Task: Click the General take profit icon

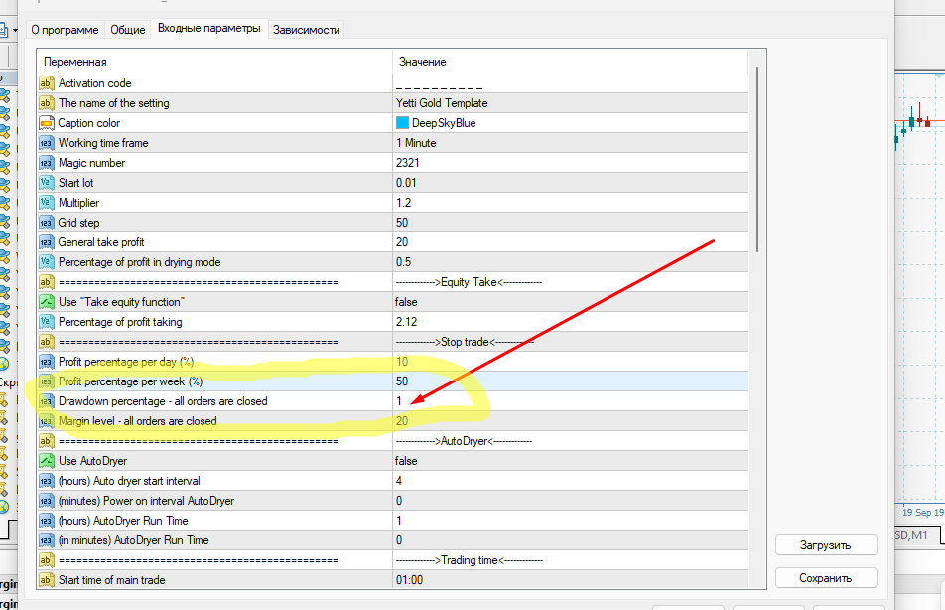Action: click(x=46, y=242)
